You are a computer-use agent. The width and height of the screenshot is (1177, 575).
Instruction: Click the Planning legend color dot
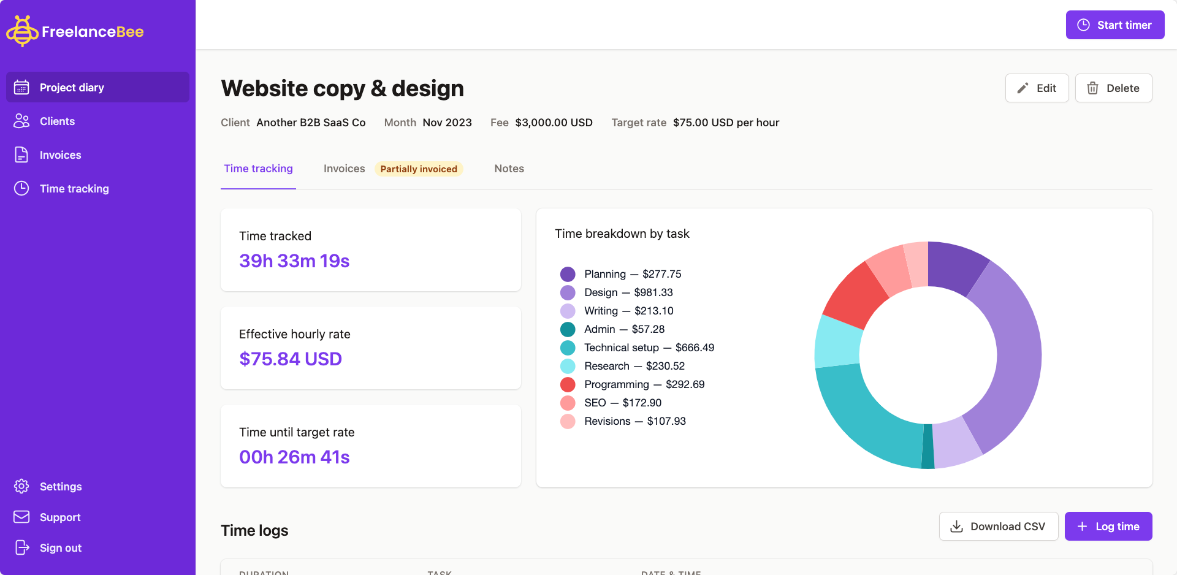(x=568, y=274)
